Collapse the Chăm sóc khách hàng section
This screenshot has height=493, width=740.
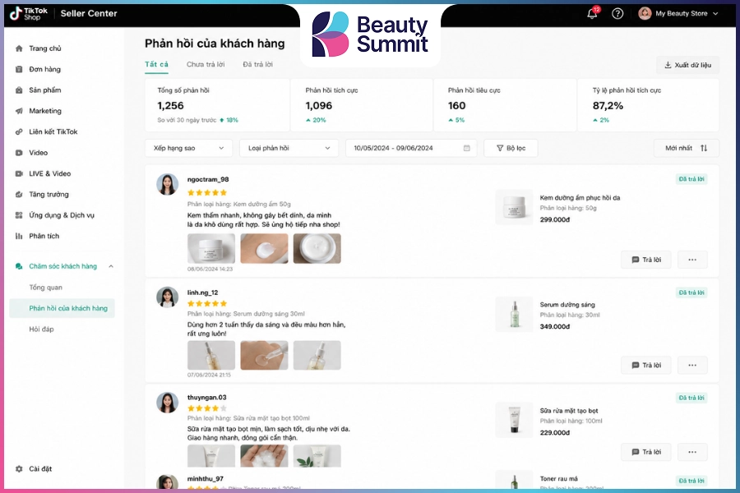pyautogui.click(x=111, y=266)
